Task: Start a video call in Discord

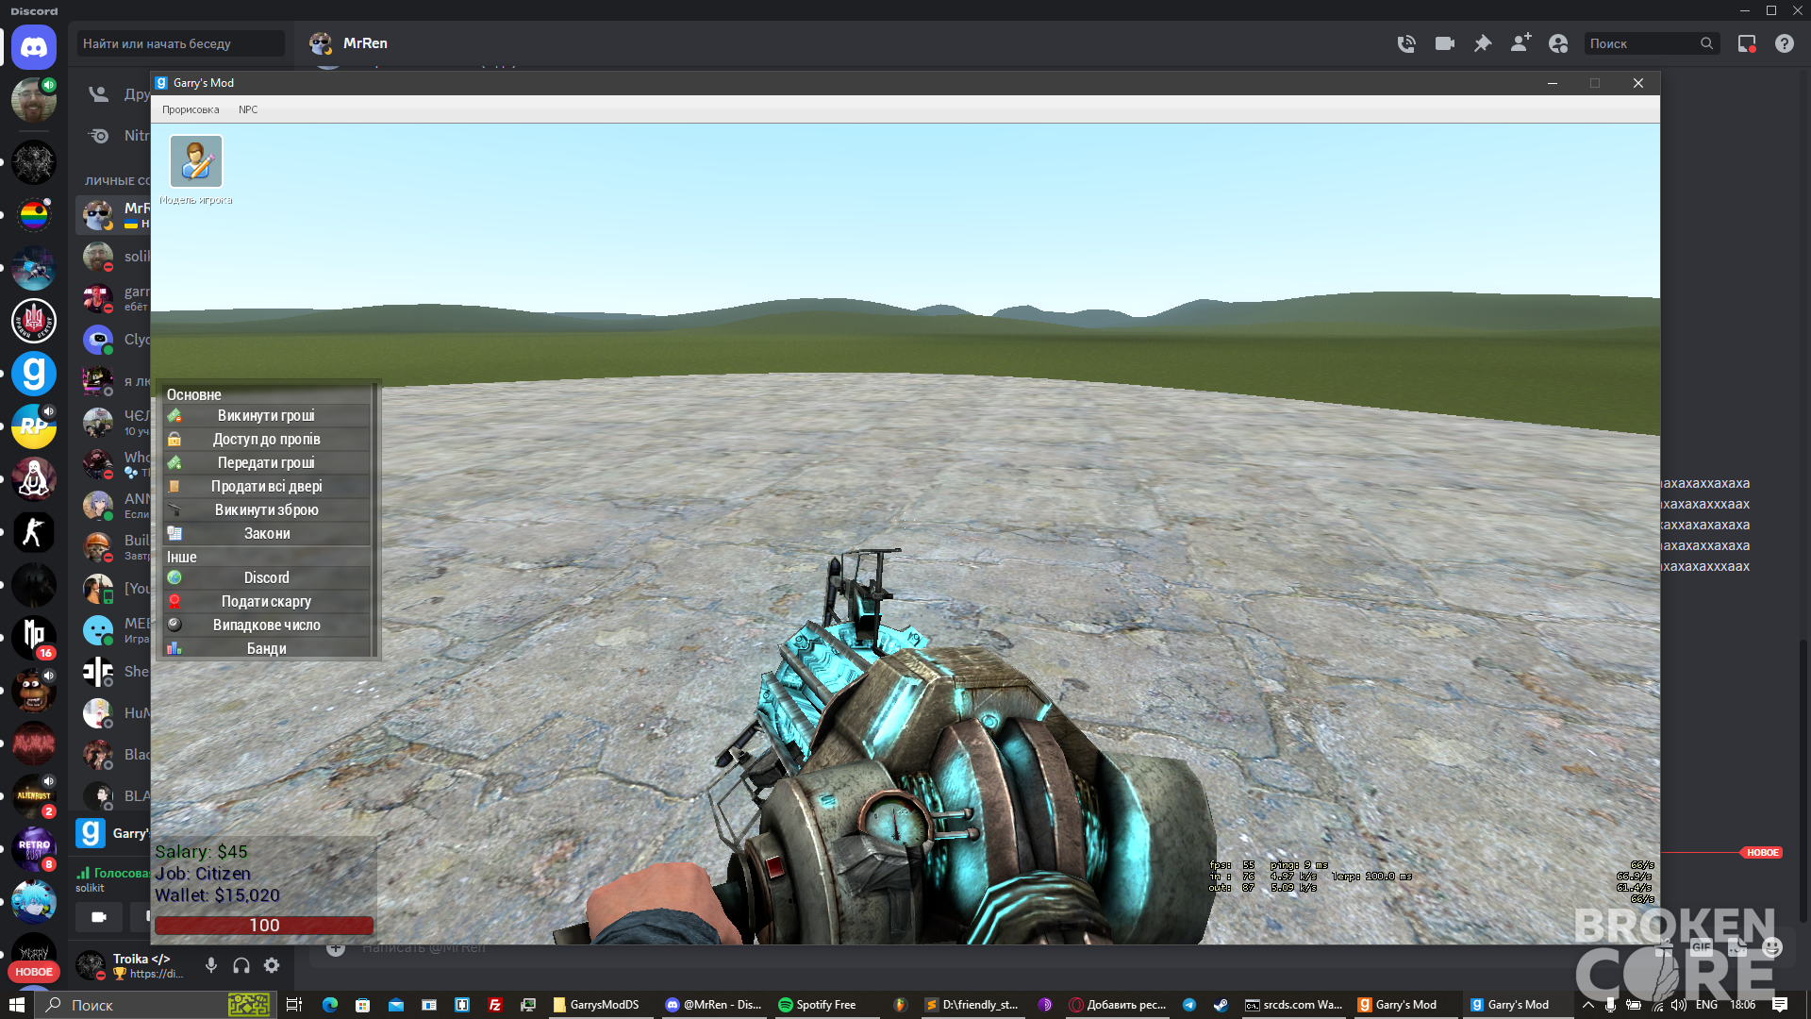Action: pos(1444,43)
